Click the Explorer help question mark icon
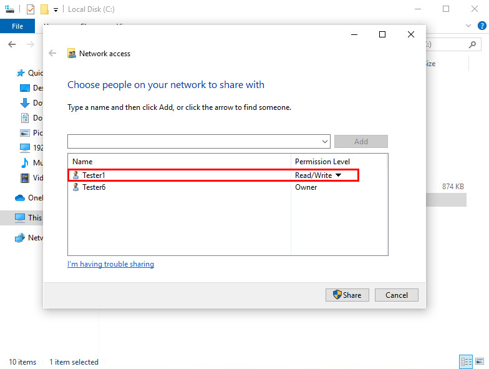The image size is (489, 369). tap(480, 26)
